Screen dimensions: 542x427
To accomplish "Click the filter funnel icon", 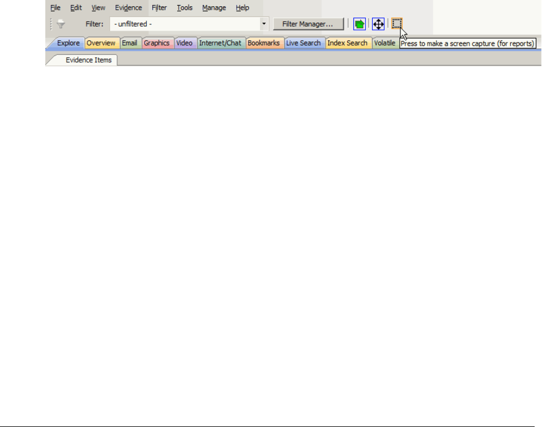I will coord(61,24).
